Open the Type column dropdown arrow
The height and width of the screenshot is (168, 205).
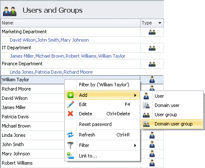coord(160,23)
